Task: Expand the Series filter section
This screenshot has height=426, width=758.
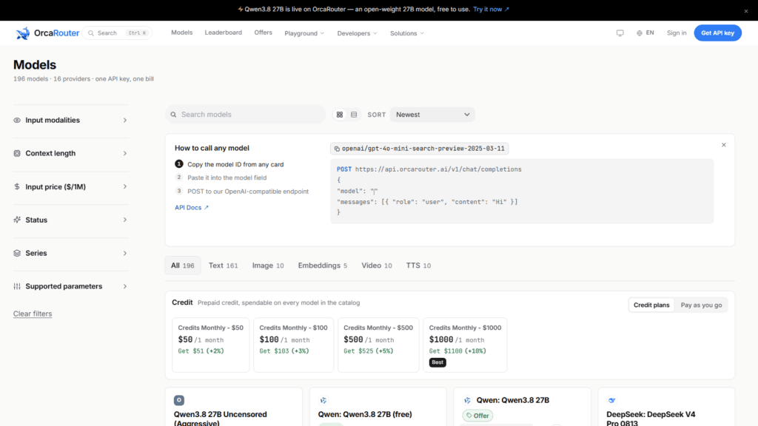Action: coord(71,253)
